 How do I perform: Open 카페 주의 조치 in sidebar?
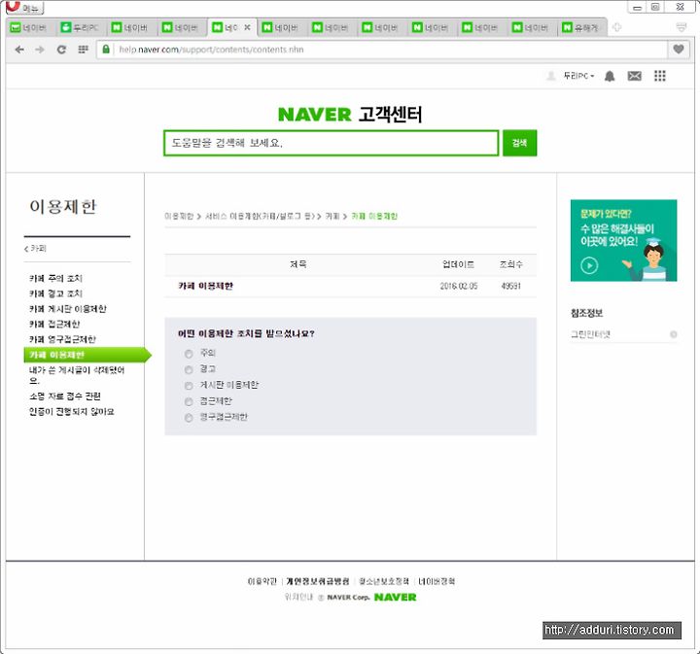55,278
